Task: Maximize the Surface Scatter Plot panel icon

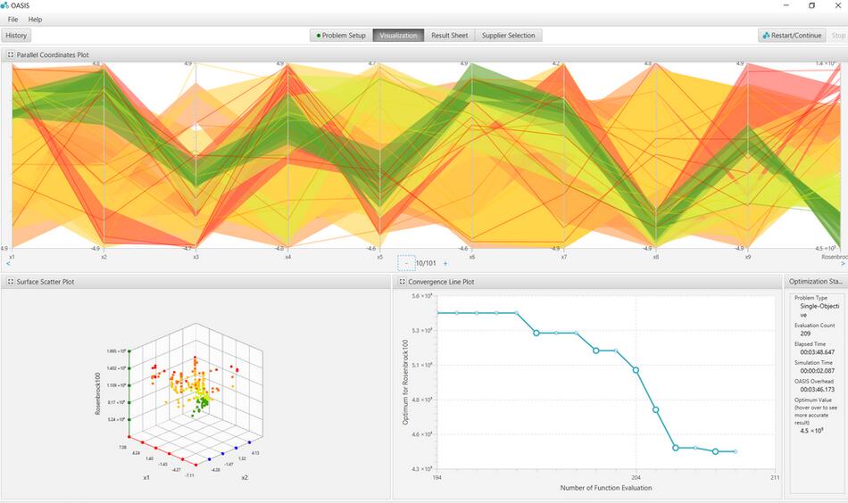Action: pyautogui.click(x=11, y=282)
